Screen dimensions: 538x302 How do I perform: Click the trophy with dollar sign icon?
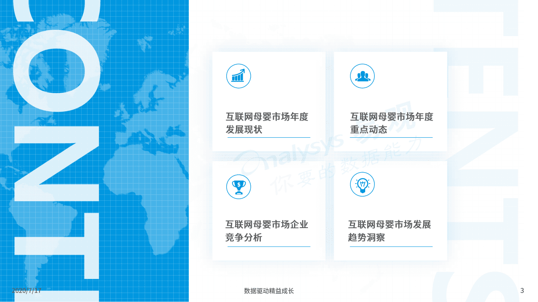(238, 186)
